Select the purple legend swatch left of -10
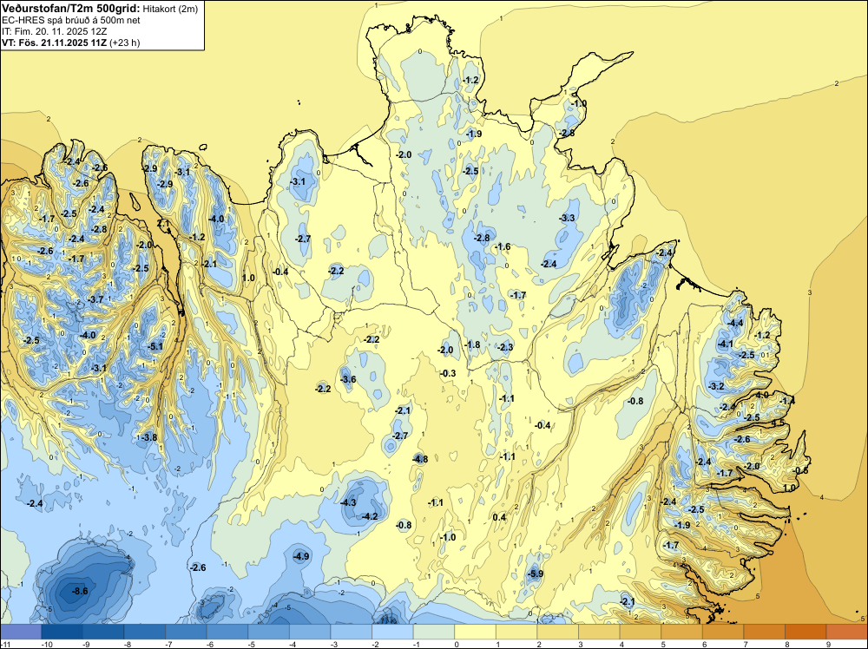Viewport: 868px width, 649px height. pos(21,632)
